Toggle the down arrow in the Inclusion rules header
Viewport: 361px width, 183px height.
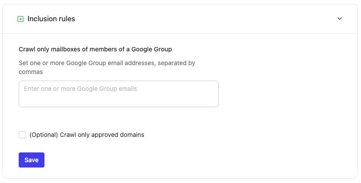tap(340, 19)
